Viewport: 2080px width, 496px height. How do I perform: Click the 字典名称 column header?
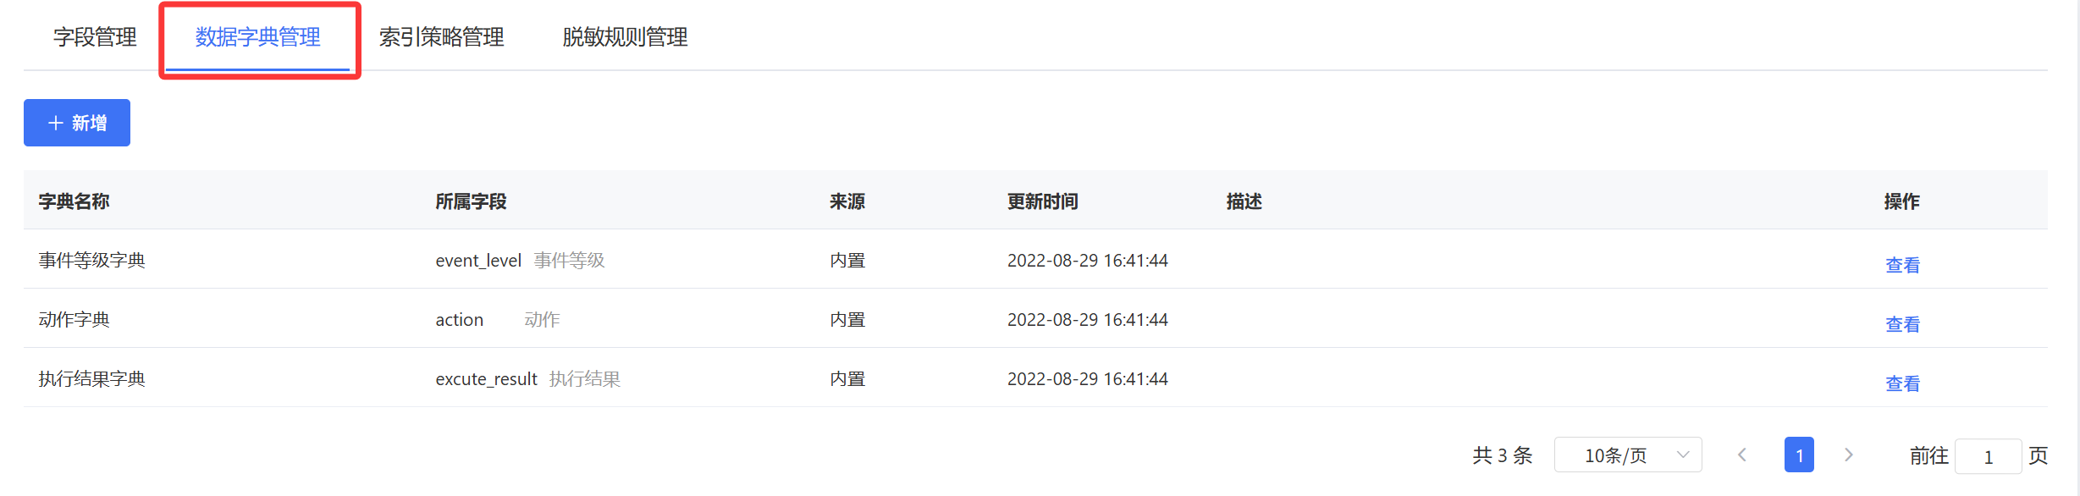74,201
